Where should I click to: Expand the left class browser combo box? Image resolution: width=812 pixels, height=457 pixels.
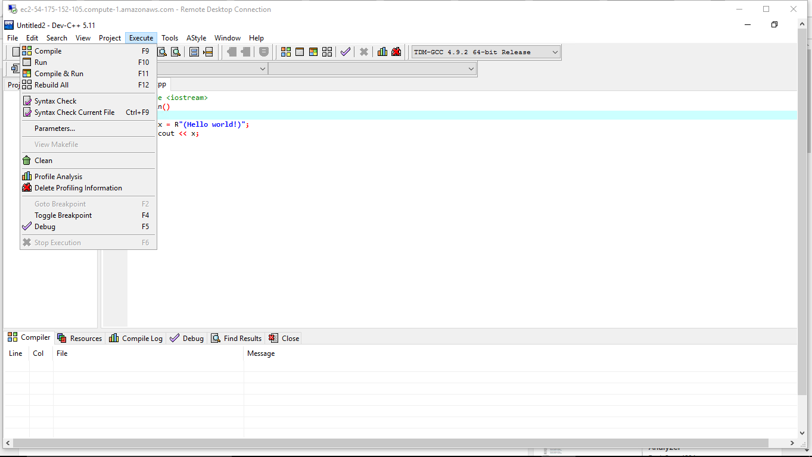click(263, 69)
